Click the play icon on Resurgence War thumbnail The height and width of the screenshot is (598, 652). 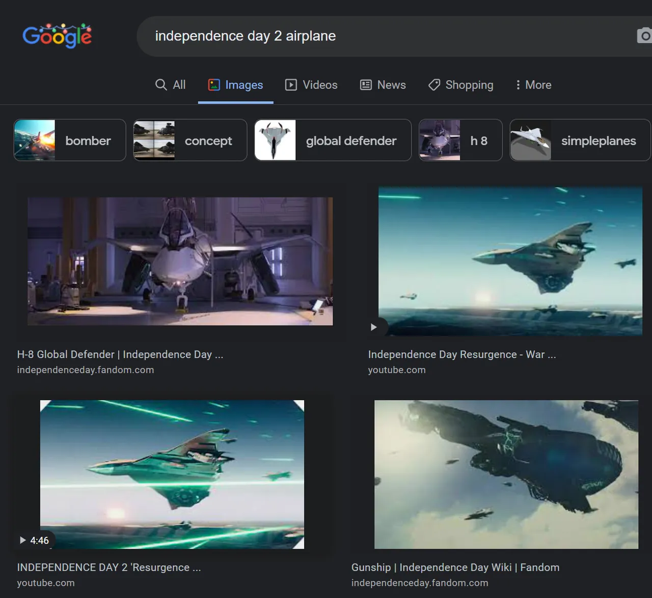point(374,327)
